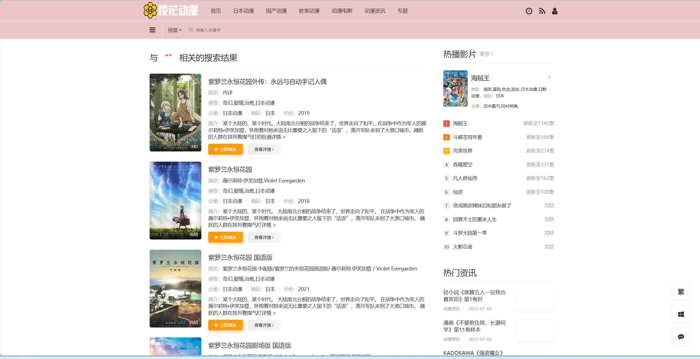Select 斗破苍穹年番 in hot ranking list
This screenshot has width=700, height=359.
pos(467,137)
